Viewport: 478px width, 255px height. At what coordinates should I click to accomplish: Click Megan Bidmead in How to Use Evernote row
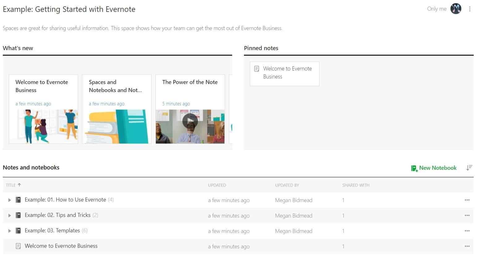(294, 200)
